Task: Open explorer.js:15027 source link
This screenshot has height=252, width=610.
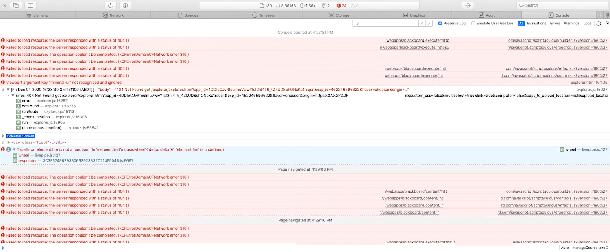Action: (592, 89)
